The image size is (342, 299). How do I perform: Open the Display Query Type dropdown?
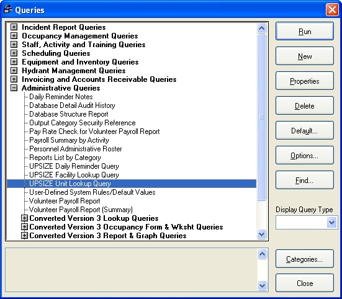(x=331, y=223)
